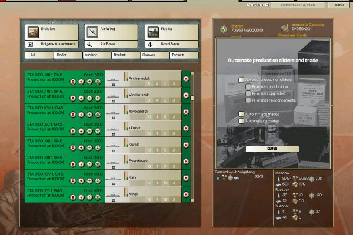This screenshot has height=235, width=353.
Task: Select Air Base build option
Action: [x=111, y=44]
